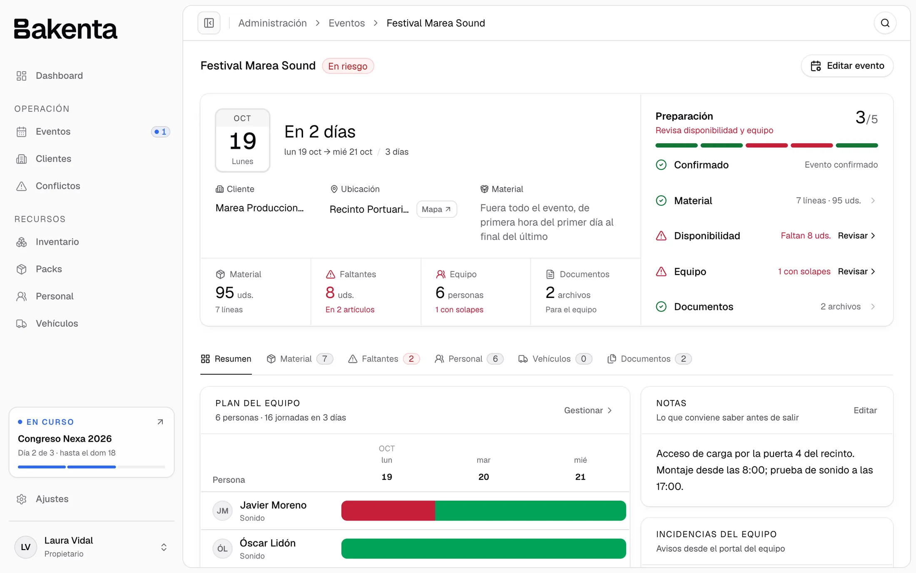The width and height of the screenshot is (916, 573).
Task: Expand the Documentos preparation row chevron
Action: click(x=873, y=307)
